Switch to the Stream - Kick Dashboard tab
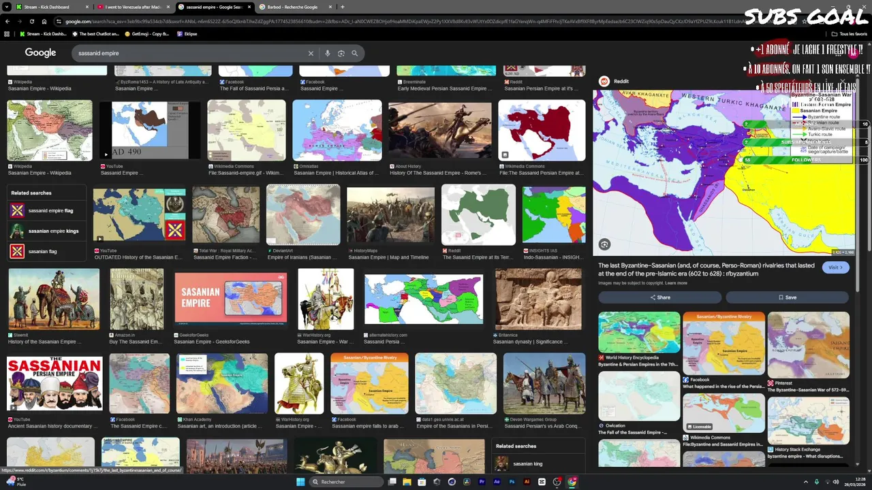The image size is (872, 490). pyautogui.click(x=52, y=7)
